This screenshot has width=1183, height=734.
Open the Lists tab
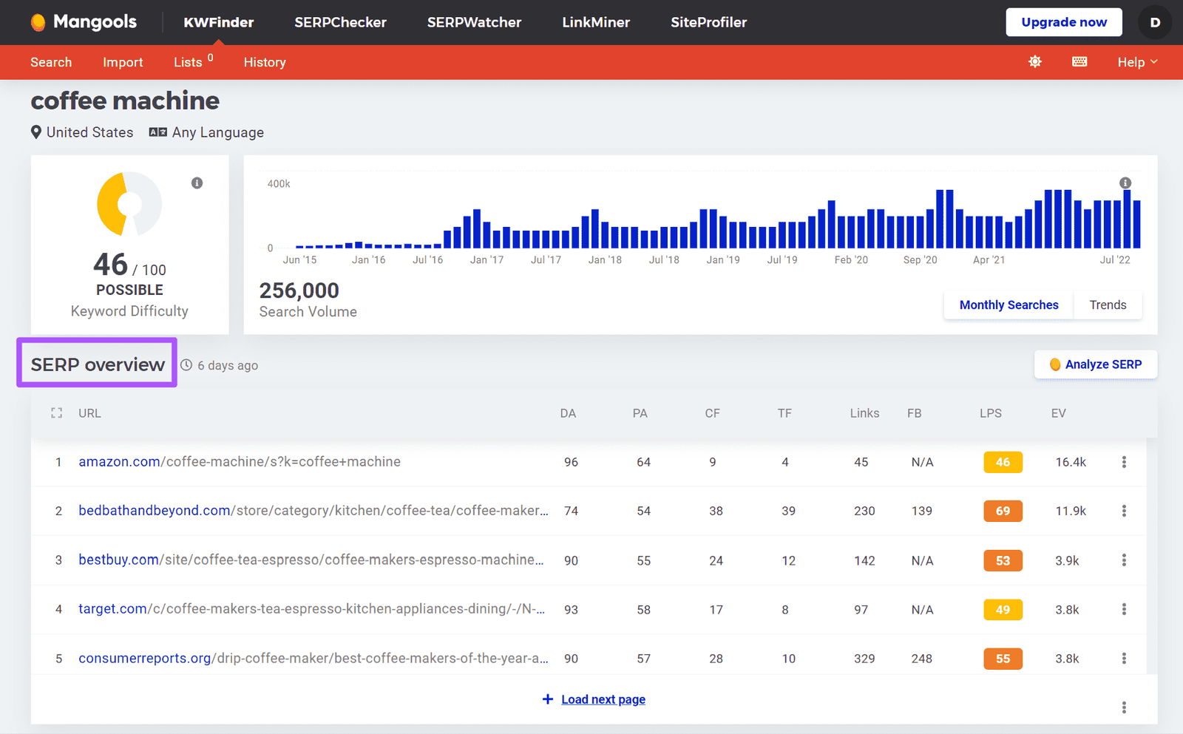click(x=193, y=62)
